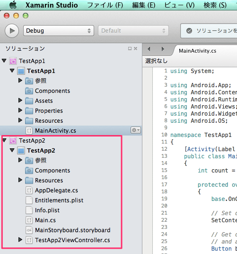
Task: Open the ビュー (V) menu
Action: [x=179, y=5]
